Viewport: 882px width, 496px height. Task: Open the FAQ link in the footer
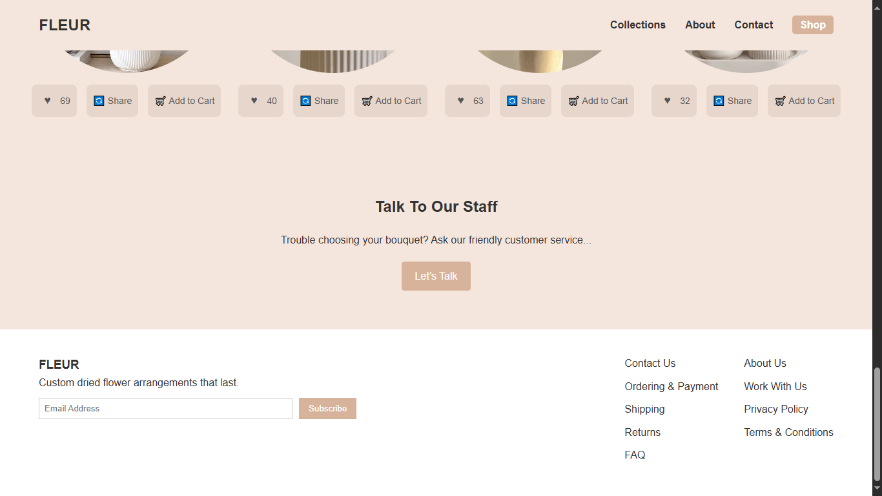(x=635, y=455)
